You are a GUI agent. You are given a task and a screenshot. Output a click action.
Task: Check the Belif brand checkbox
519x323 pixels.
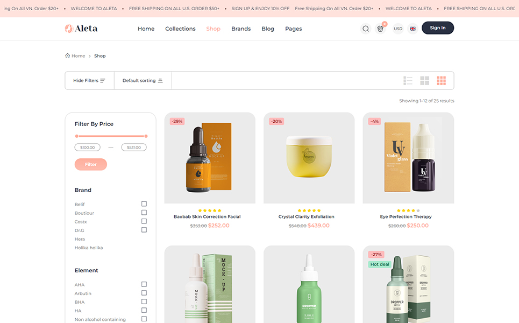[144, 204]
